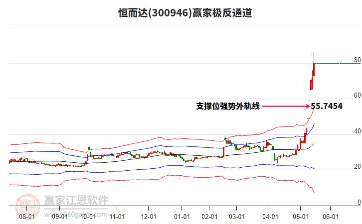Click the x-axis date 01-01
The height and width of the screenshot is (224, 362).
pos(182,217)
